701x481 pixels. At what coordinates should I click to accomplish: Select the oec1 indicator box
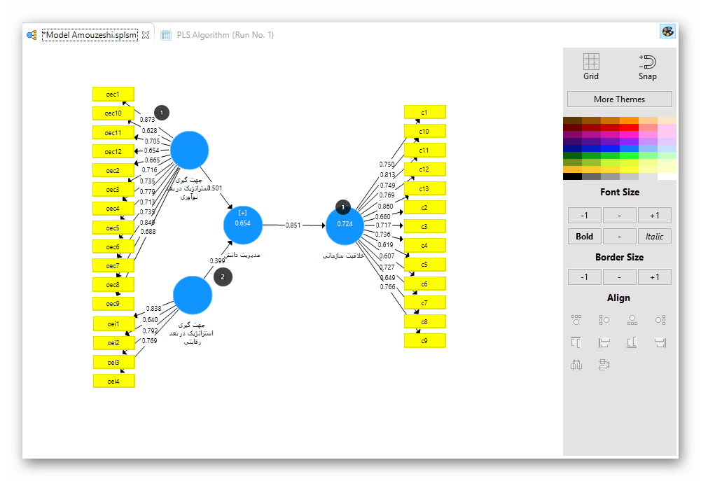113,95
